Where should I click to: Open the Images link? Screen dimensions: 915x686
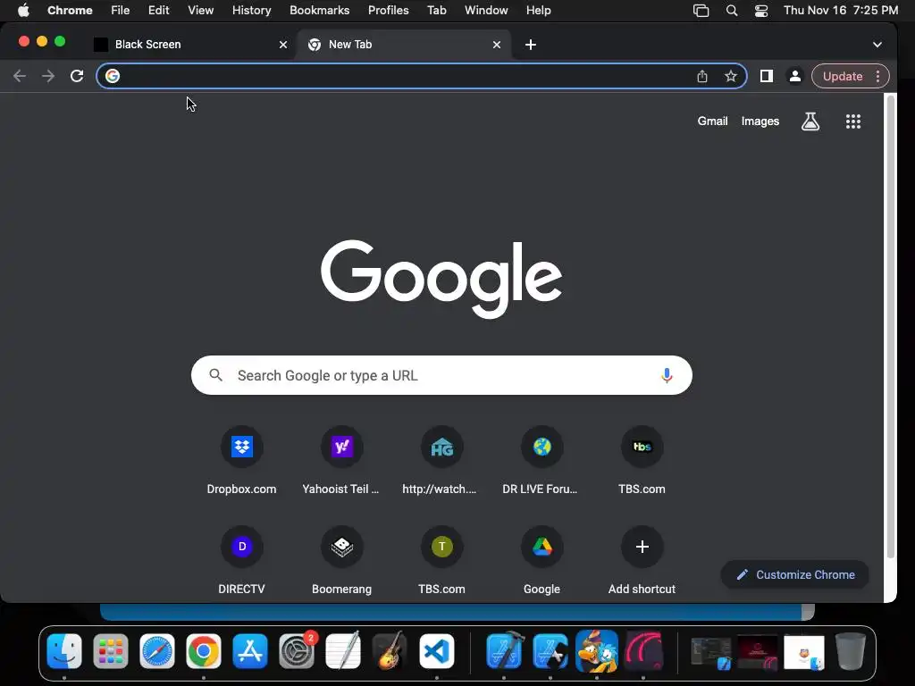coord(760,121)
